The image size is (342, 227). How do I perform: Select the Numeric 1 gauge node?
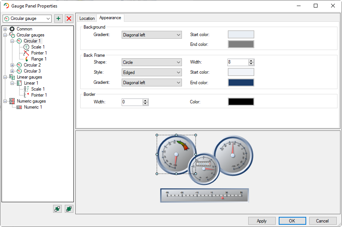click(x=33, y=107)
